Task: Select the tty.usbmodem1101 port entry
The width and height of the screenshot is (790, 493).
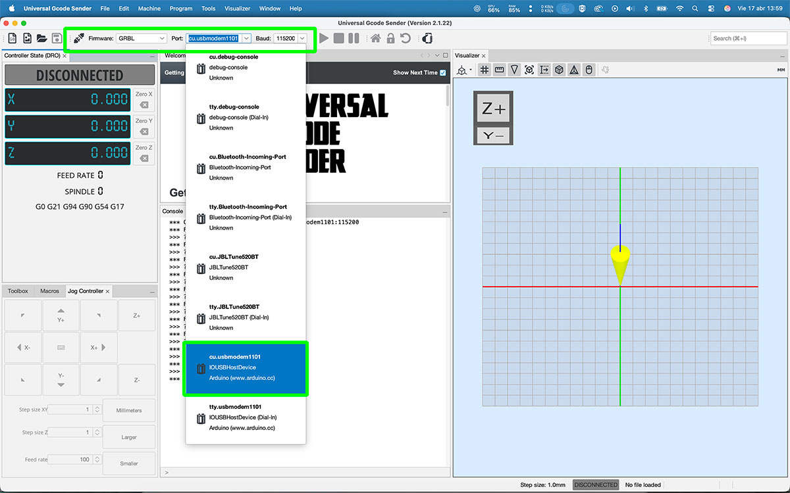Action: coord(246,417)
